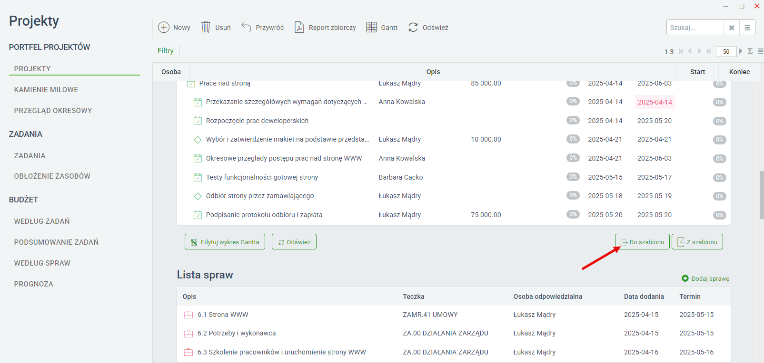Open Prognoza in sidebar
Screen dimensions: 764x363
click(x=33, y=284)
